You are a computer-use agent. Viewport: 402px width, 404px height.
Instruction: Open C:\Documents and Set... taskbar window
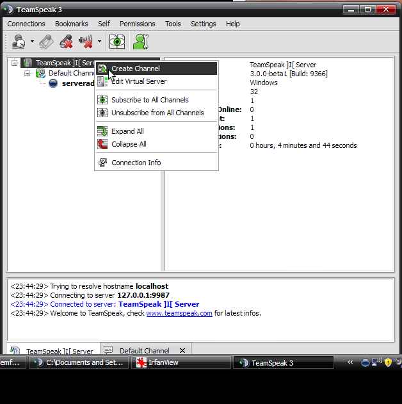point(79,362)
